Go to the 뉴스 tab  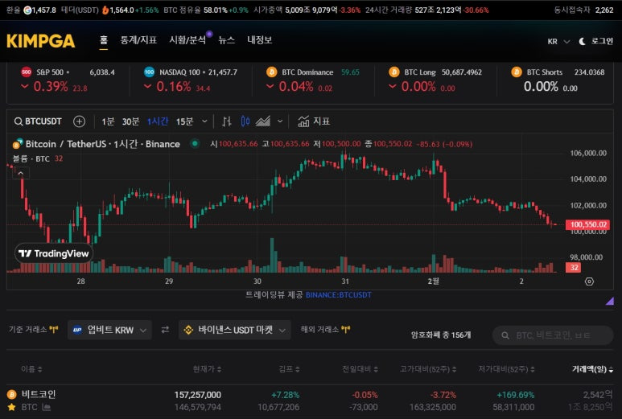tap(226, 40)
